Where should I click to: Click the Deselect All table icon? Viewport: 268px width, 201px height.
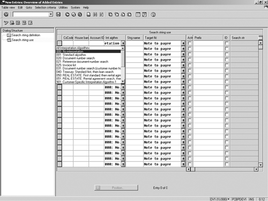tap(31, 23)
